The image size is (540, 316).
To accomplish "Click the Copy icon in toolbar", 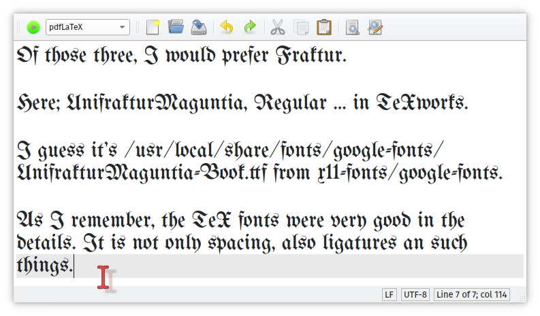I will [300, 27].
